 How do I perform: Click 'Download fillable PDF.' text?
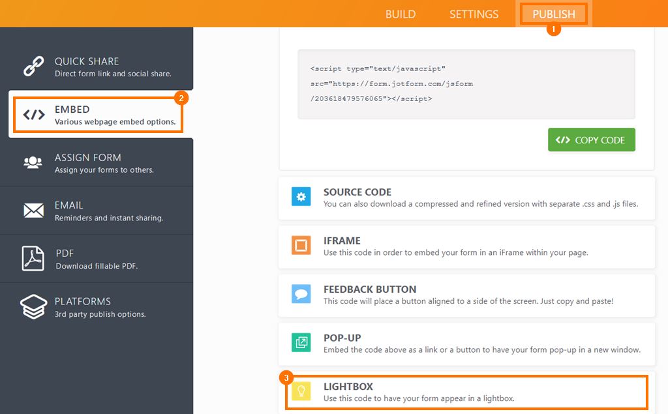[x=97, y=266]
